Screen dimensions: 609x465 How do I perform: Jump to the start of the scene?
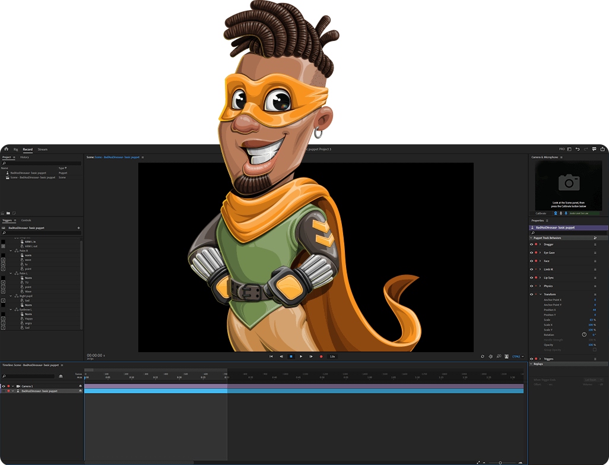271,356
